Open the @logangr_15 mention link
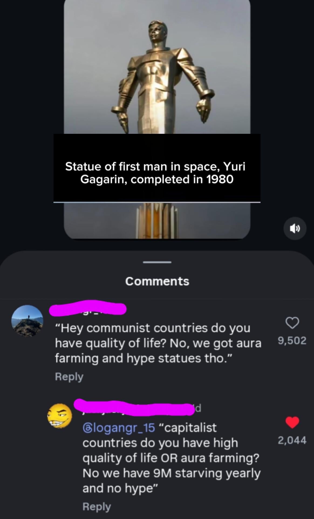Viewport: 314px width, 519px height. (119, 428)
